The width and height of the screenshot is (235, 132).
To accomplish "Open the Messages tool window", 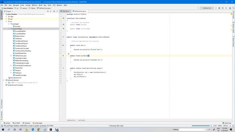I will tap(37, 123).
